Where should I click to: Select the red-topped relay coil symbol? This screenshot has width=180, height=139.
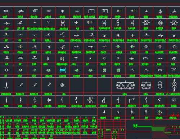point(160,47)
